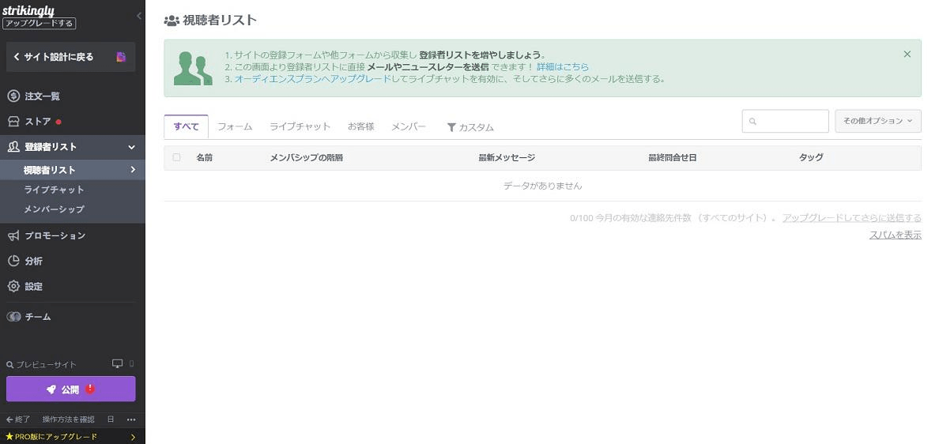This screenshot has width=939, height=444.
Task: Click the audience search field
Action: coord(785,121)
